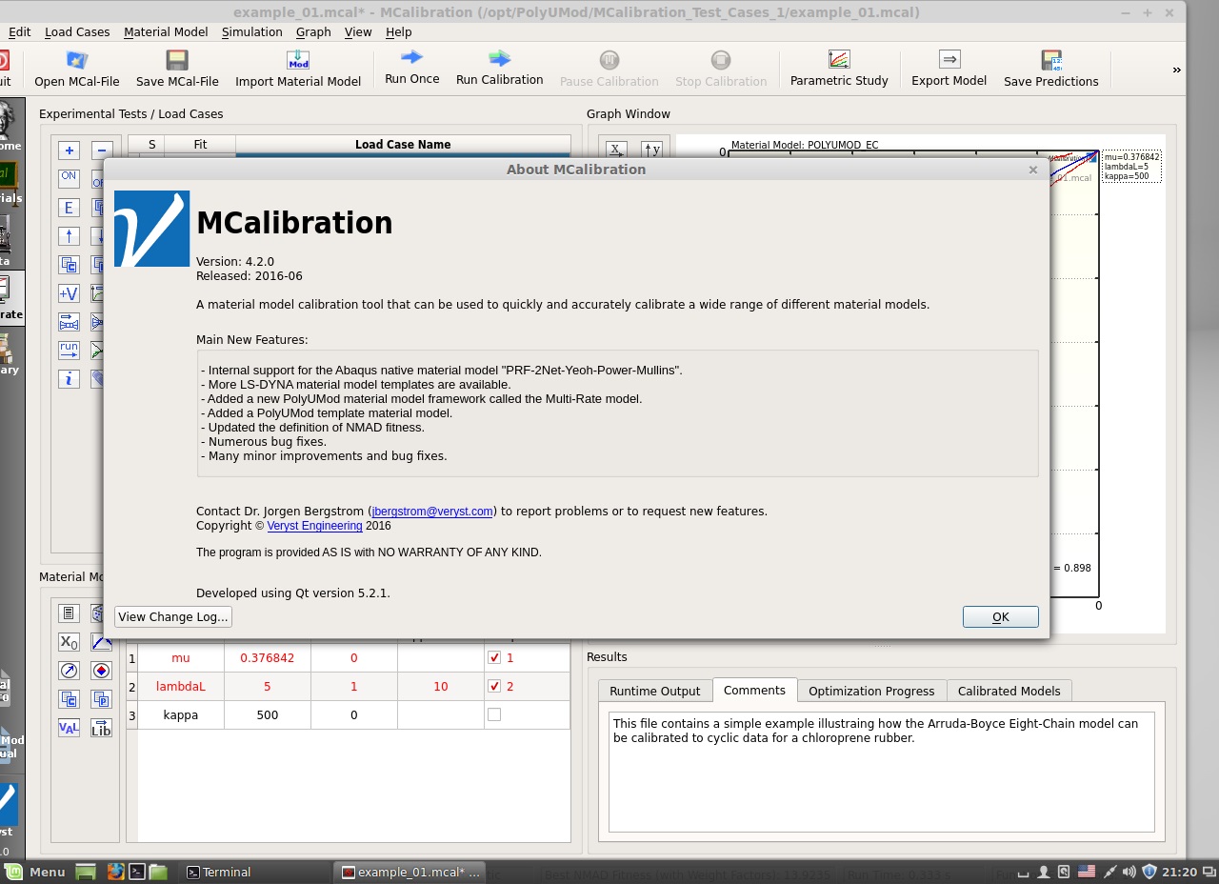This screenshot has height=884, width=1219.
Task: Click the X0 initial values icon
Action: click(x=69, y=642)
